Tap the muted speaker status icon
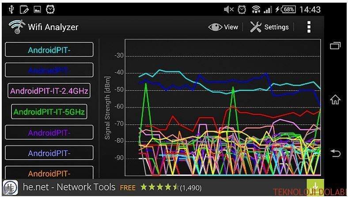Image resolution: width=348 pixels, height=197 pixels. [229, 10]
